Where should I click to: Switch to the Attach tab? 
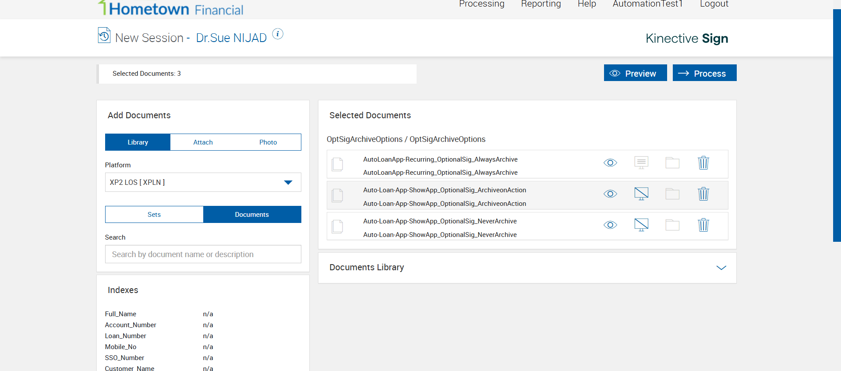click(203, 142)
